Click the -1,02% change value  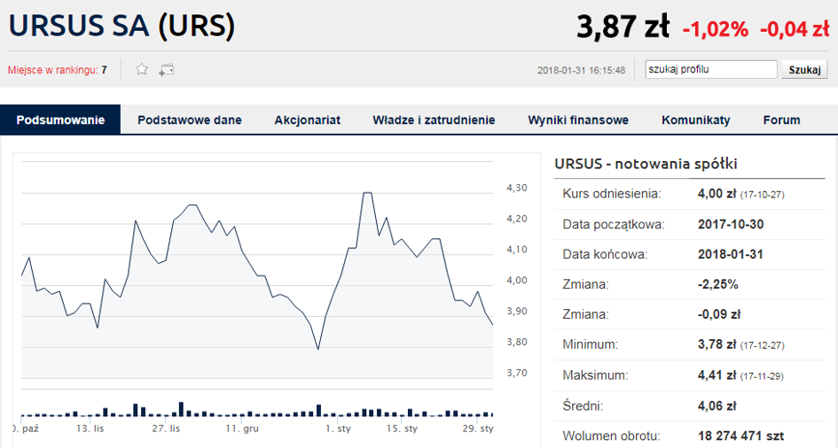click(715, 29)
